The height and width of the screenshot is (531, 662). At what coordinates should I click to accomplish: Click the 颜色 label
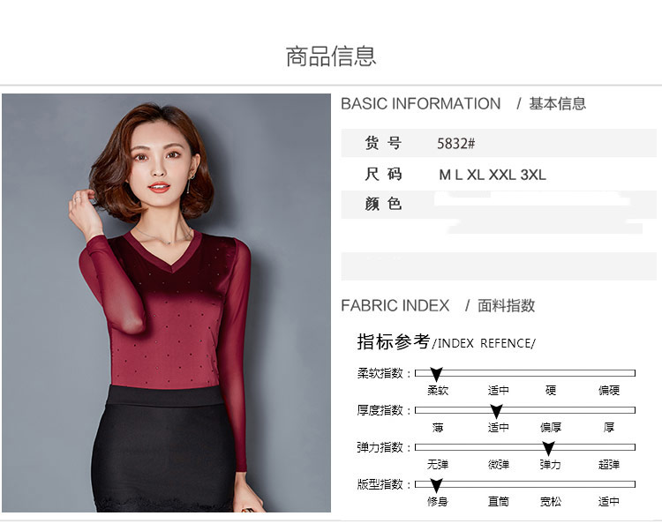(383, 204)
